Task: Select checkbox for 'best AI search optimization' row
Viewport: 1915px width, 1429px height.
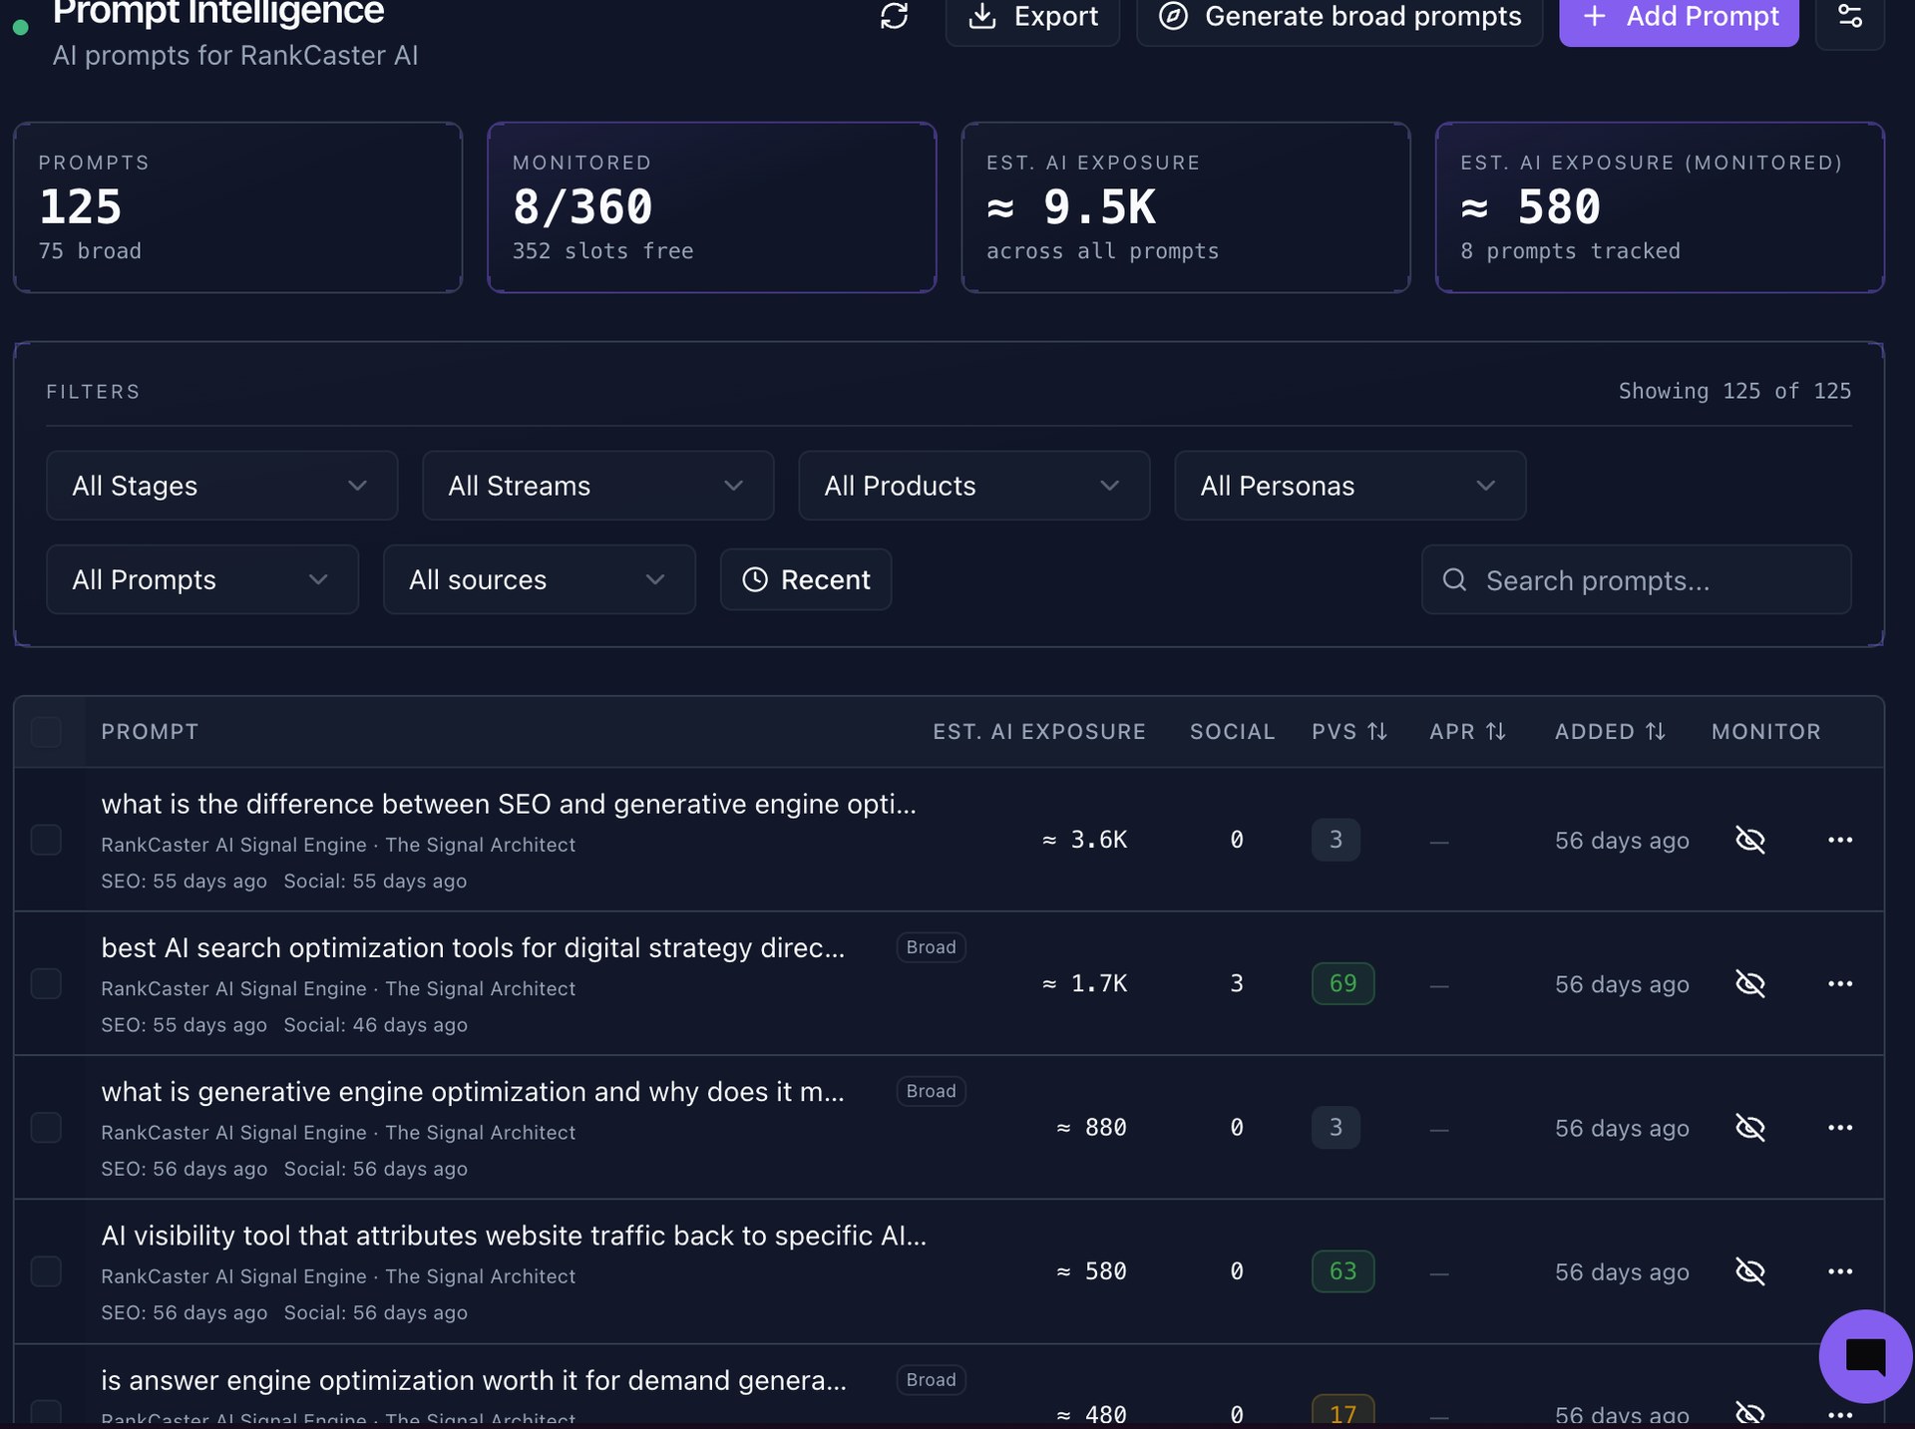Action: pos(46,983)
